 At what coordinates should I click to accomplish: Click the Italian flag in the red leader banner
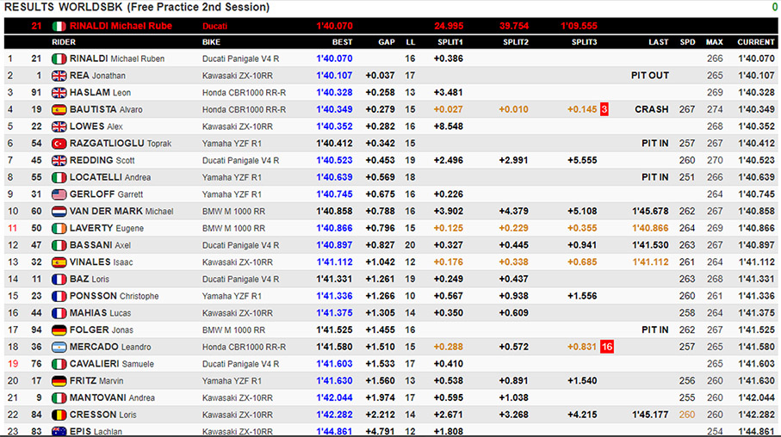click(x=59, y=27)
